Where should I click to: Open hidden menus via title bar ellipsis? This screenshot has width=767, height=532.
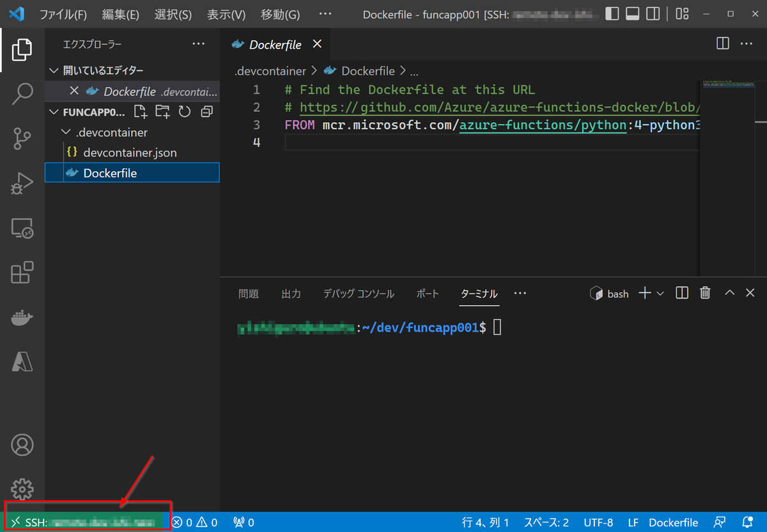pyautogui.click(x=325, y=13)
